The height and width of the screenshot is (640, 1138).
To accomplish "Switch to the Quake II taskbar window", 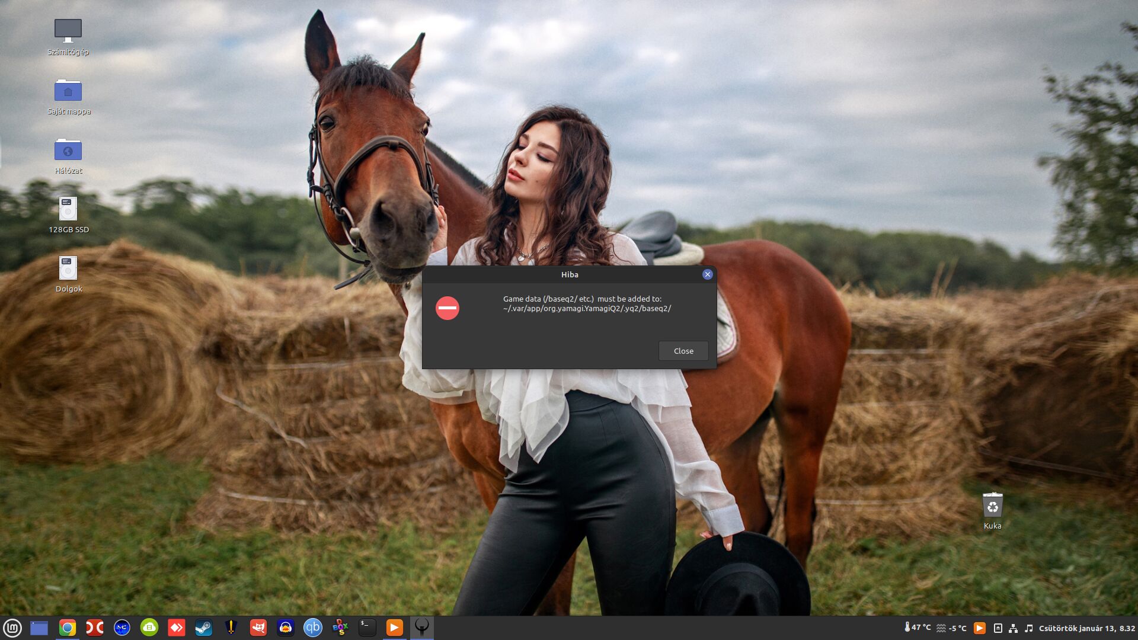I will pyautogui.click(x=422, y=628).
